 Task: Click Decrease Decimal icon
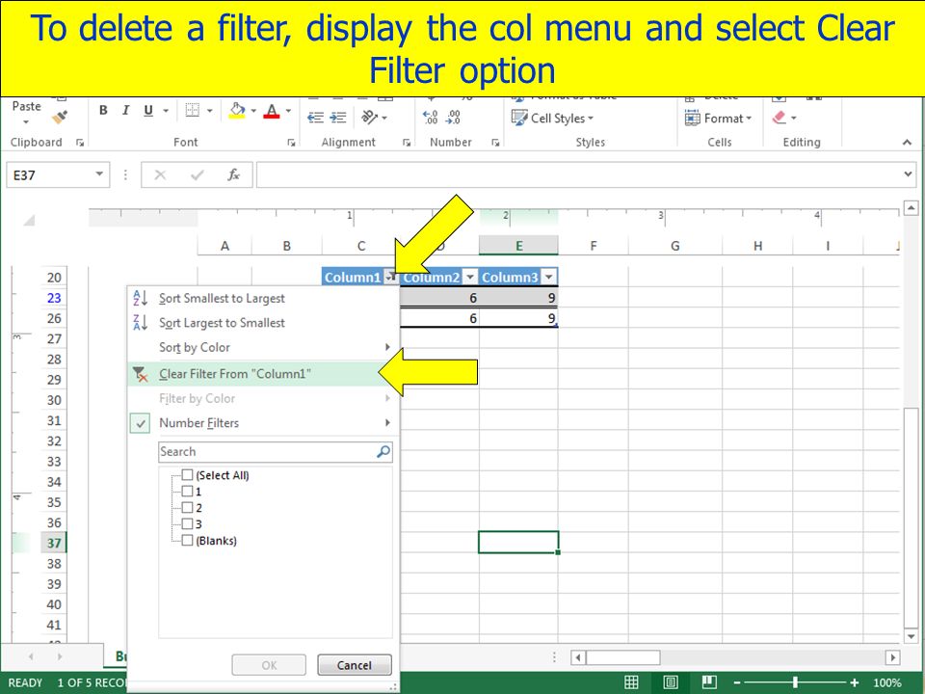pos(453,118)
